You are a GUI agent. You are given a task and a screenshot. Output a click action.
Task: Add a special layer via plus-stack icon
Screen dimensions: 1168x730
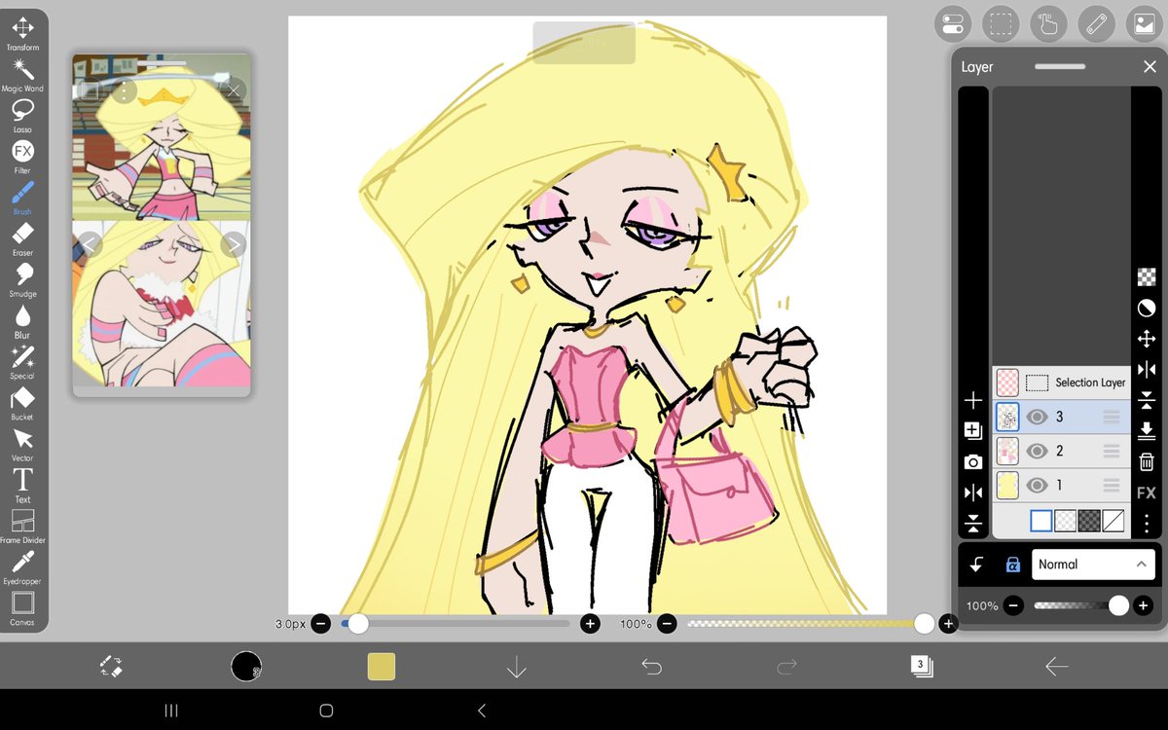point(973,430)
